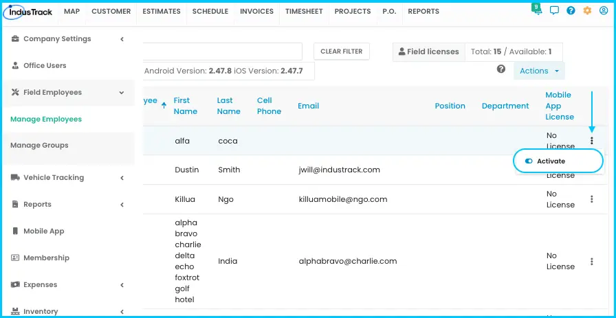Click the Mobile App phone icon
Screen dimensions: 616x318
coord(15,231)
